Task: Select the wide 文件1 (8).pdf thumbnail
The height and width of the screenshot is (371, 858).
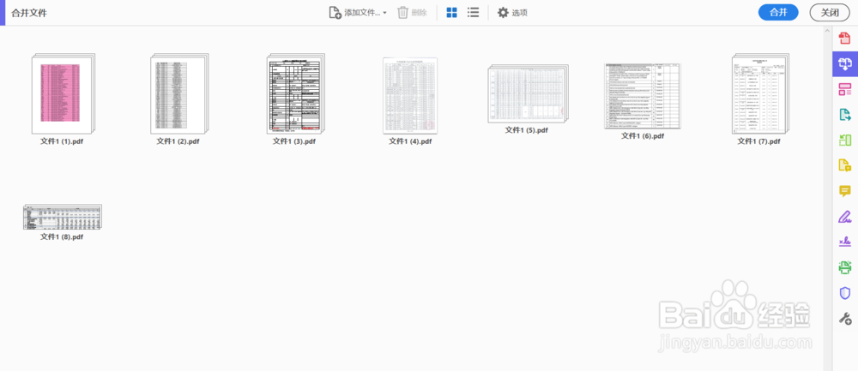Action: coord(63,217)
